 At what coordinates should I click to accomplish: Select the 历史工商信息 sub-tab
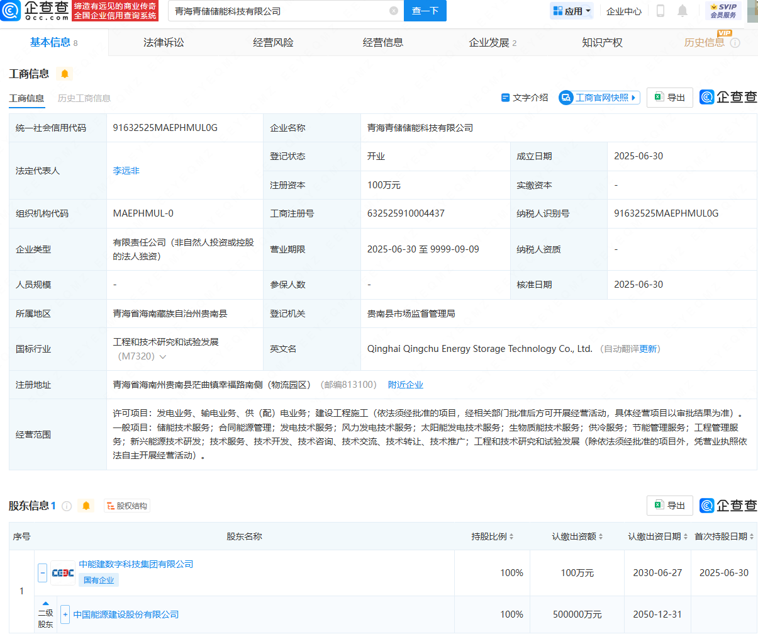[x=84, y=98]
